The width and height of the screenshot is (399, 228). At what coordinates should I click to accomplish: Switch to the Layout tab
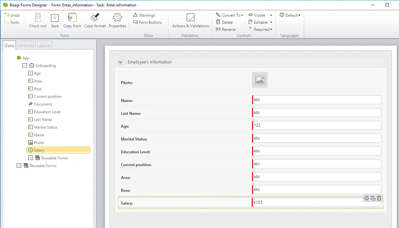[x=44, y=46]
